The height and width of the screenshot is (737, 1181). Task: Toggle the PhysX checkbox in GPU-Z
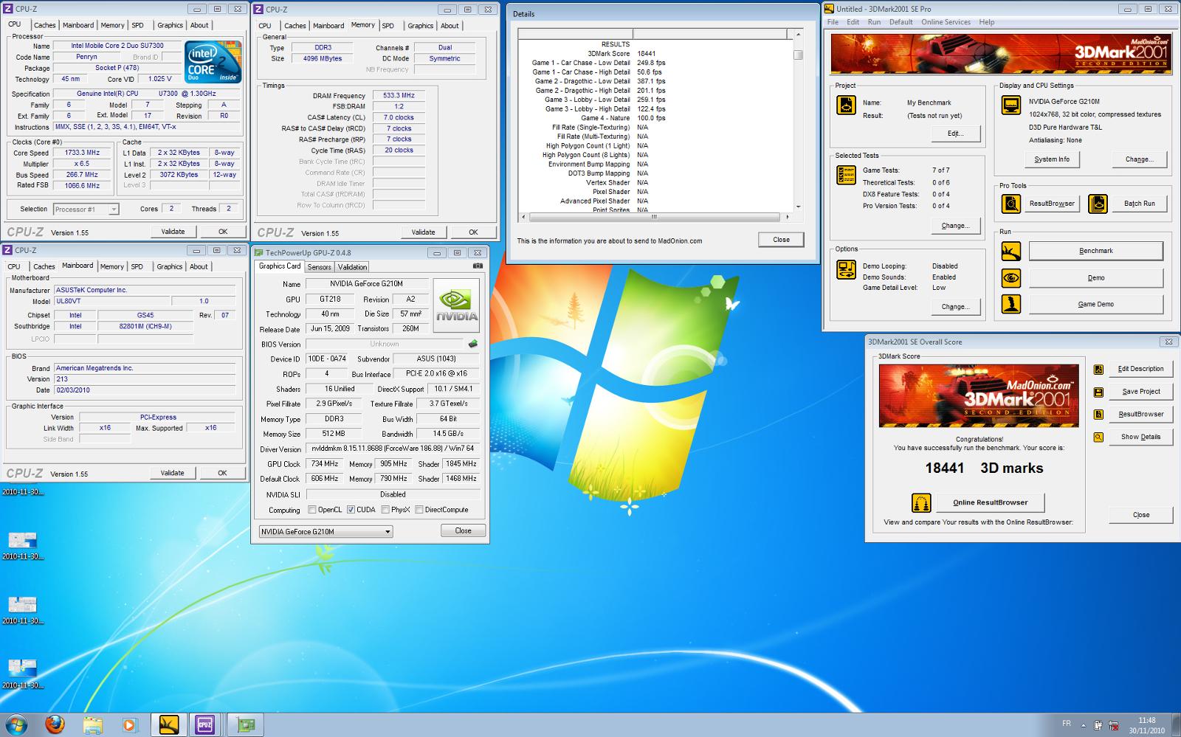tap(385, 510)
